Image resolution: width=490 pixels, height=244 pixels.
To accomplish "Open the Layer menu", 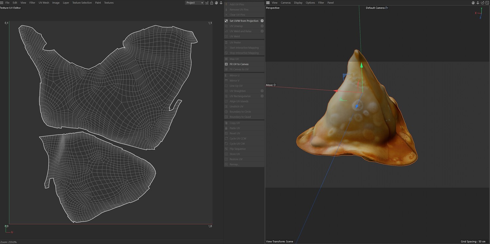I will click(66, 3).
